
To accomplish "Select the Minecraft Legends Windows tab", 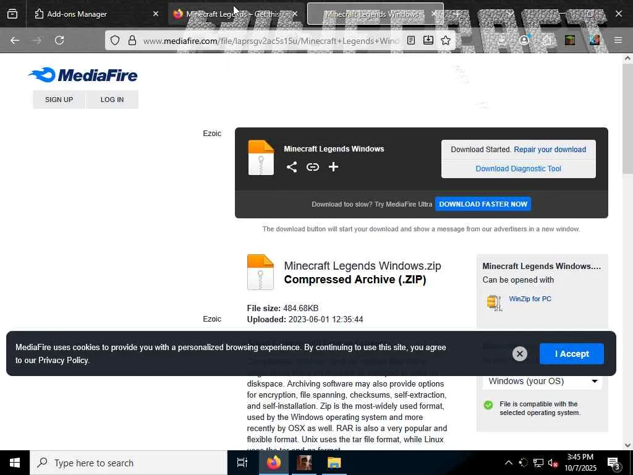I will pyautogui.click(x=375, y=14).
